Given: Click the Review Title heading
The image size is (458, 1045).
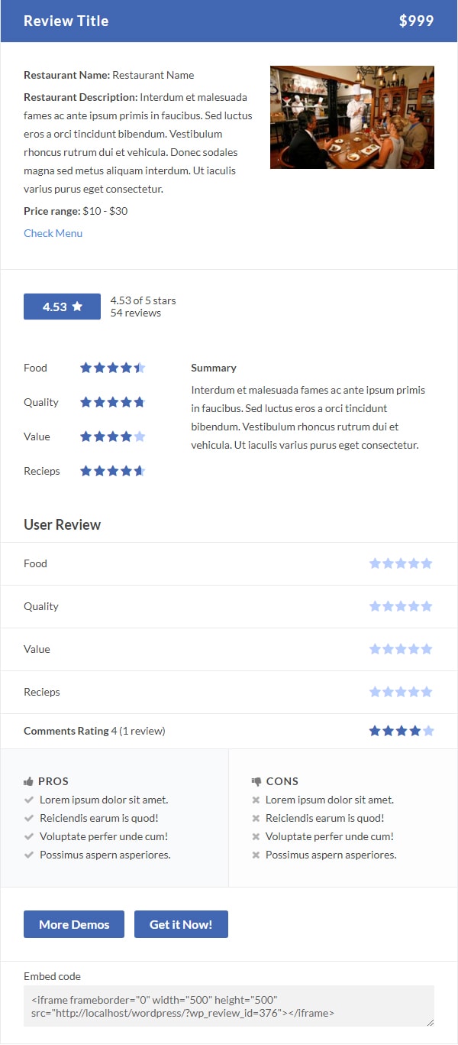Looking at the screenshot, I should [66, 21].
